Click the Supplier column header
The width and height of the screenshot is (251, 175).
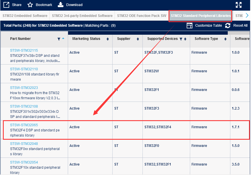128,41
